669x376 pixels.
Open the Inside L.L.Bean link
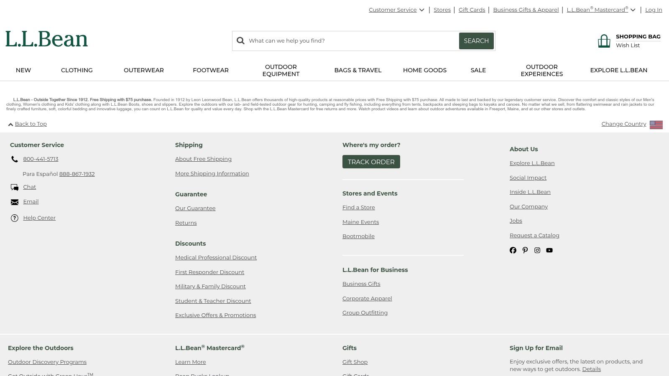[530, 192]
